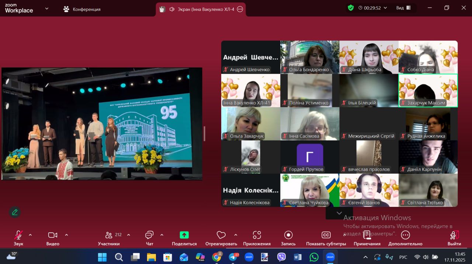
Task: Unmute microphone with the Звук button
Action: (x=18, y=235)
